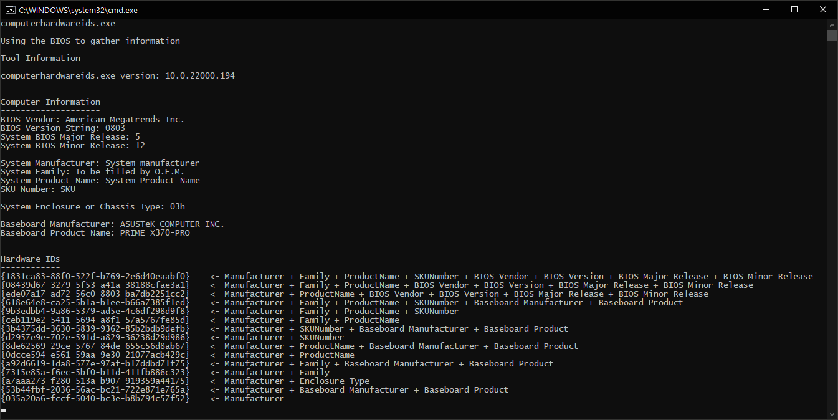838x420 pixels.
Task: Click hardware ID {1831ca83-88f0-522f-b769-2e6d40eaabf0}
Action: click(x=95, y=276)
